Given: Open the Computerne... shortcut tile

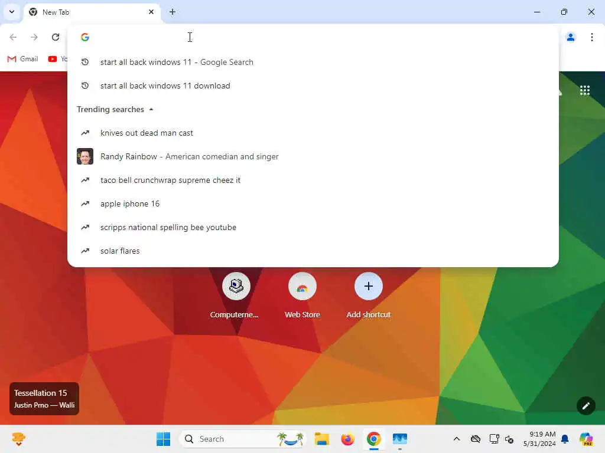Looking at the screenshot, I should (x=236, y=296).
